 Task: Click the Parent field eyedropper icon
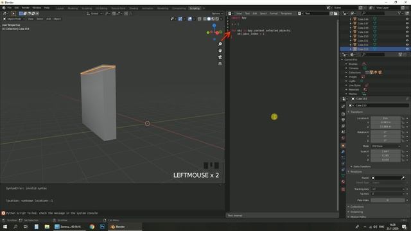coord(403,178)
